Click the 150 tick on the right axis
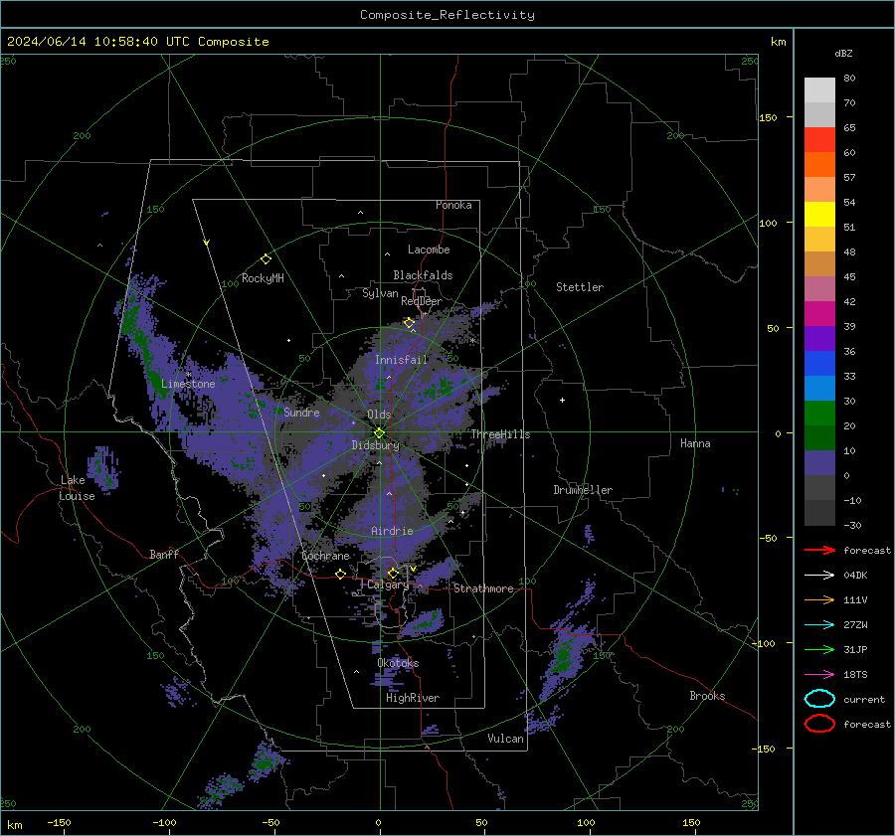Image resolution: width=895 pixels, height=836 pixels. pos(768,117)
